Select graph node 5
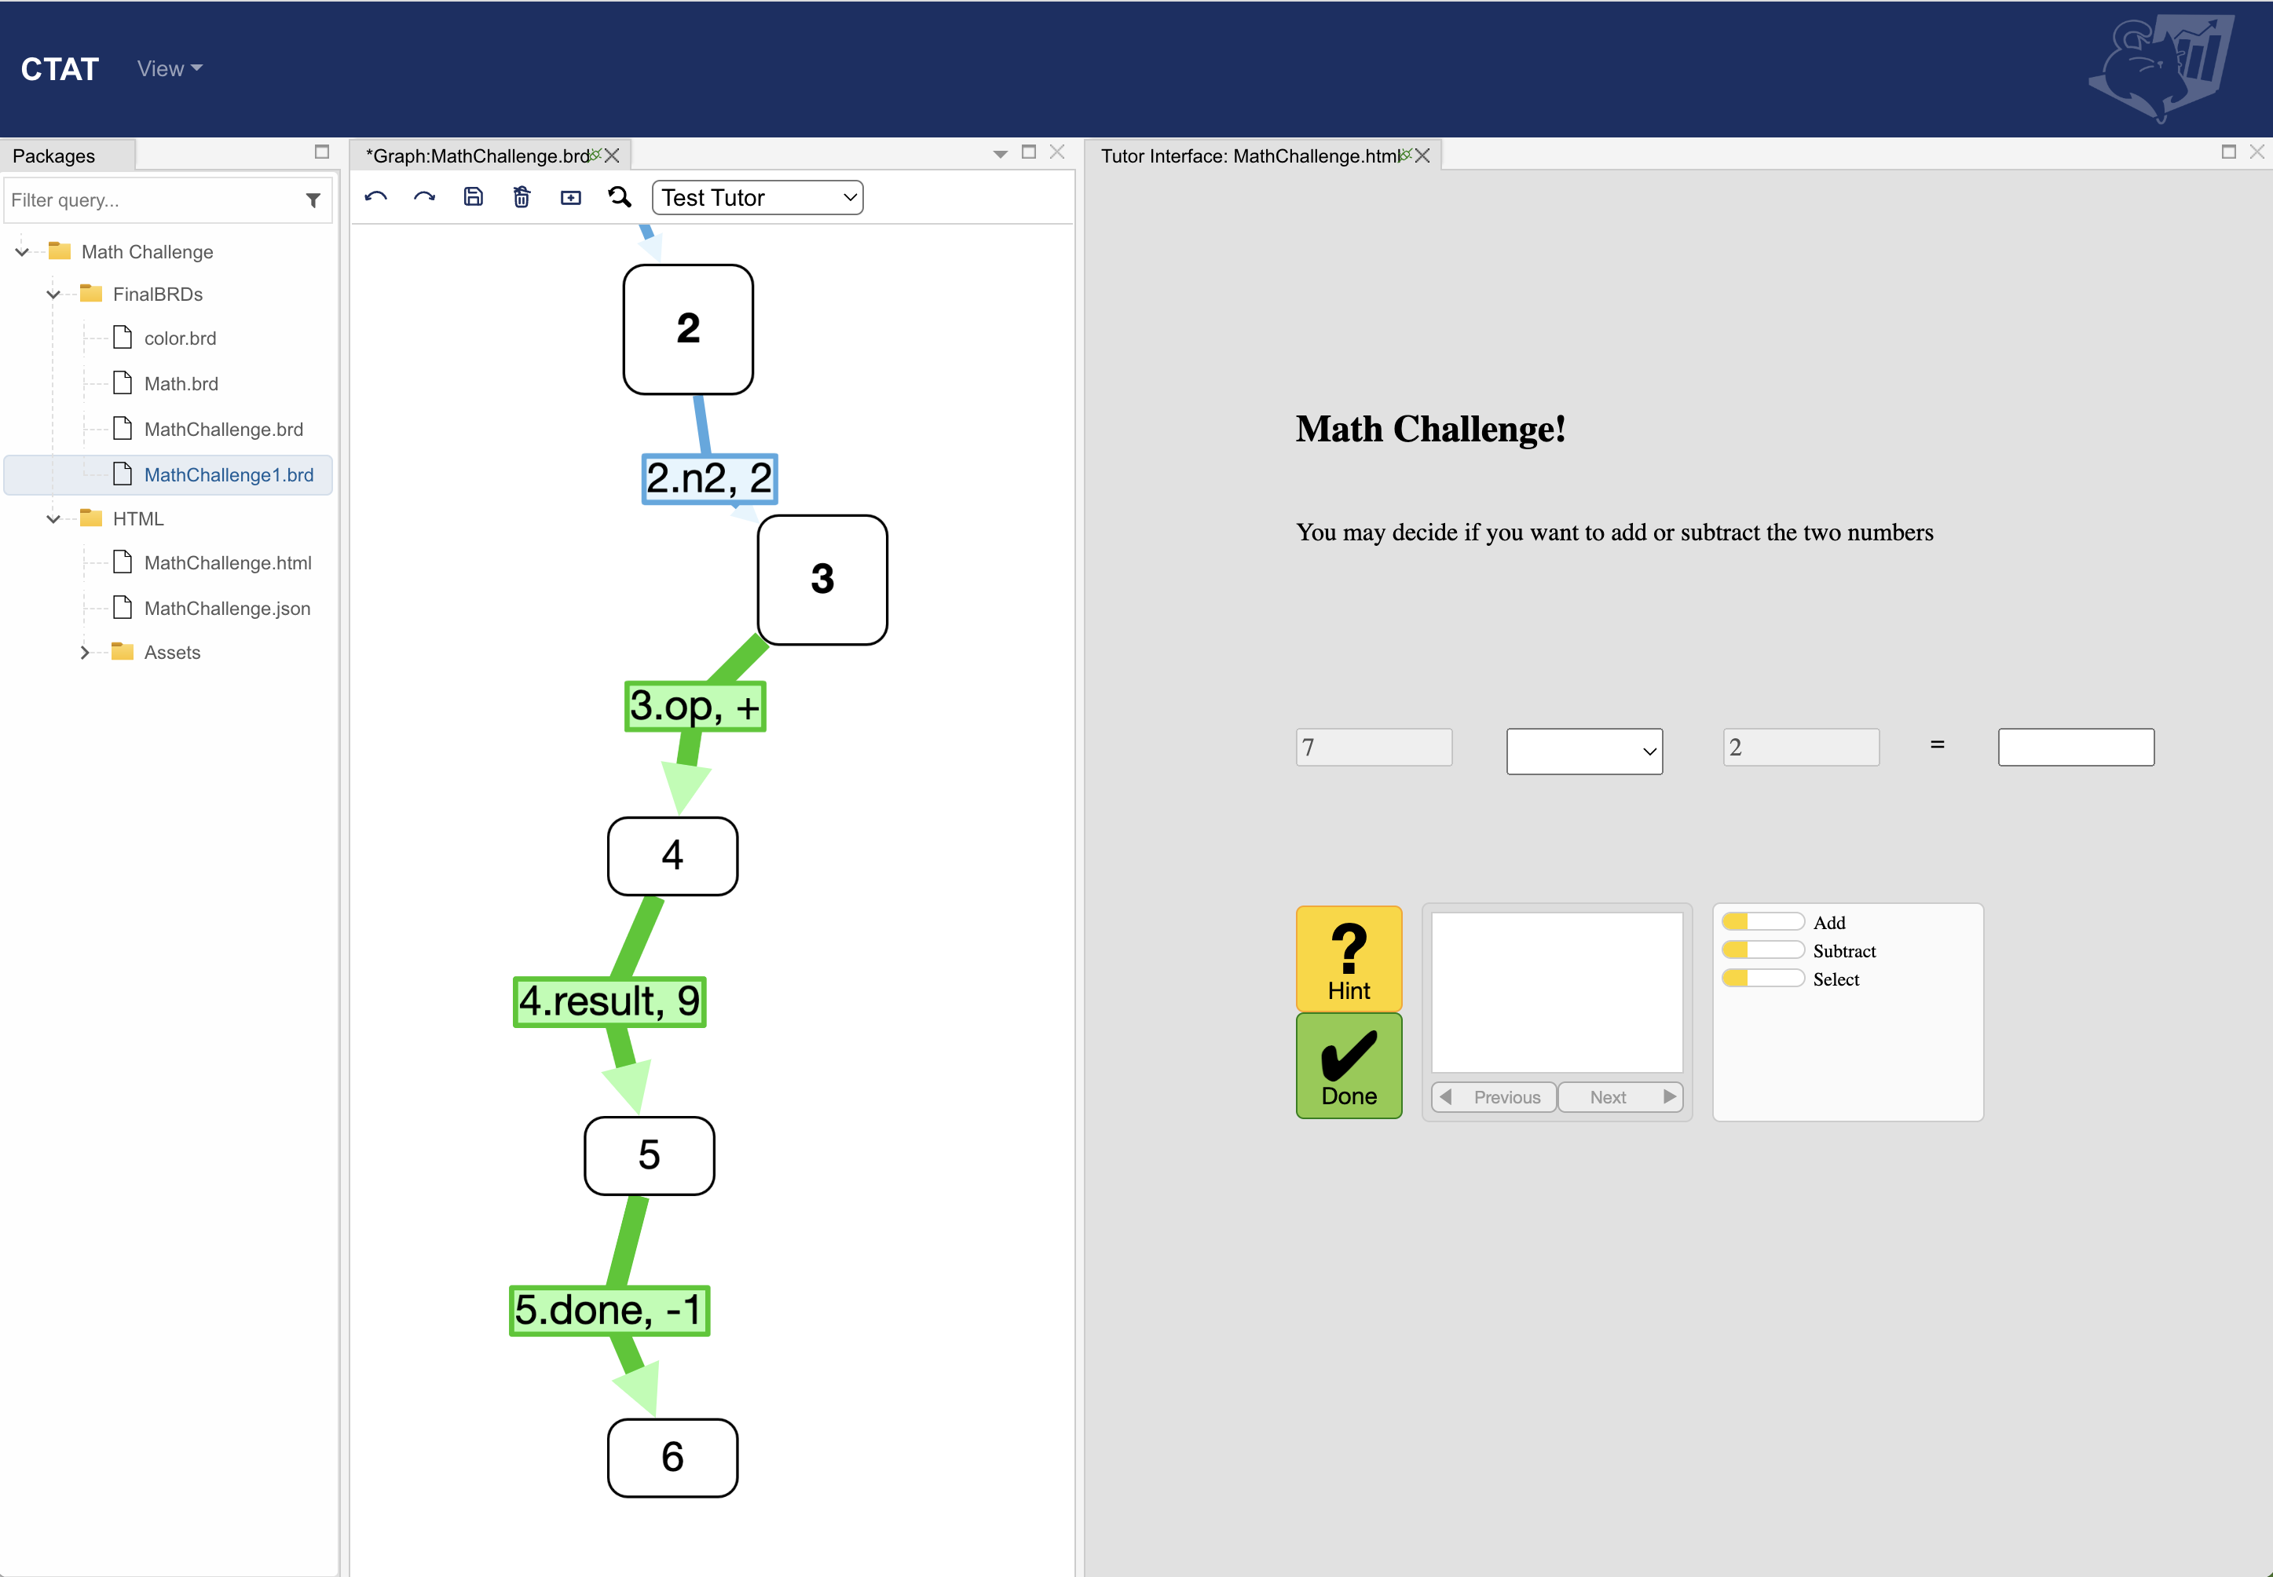Screen dimensions: 2273x1577 (650, 1156)
